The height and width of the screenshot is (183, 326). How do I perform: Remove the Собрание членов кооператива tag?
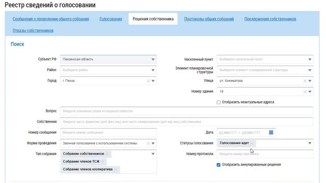pos(116,169)
